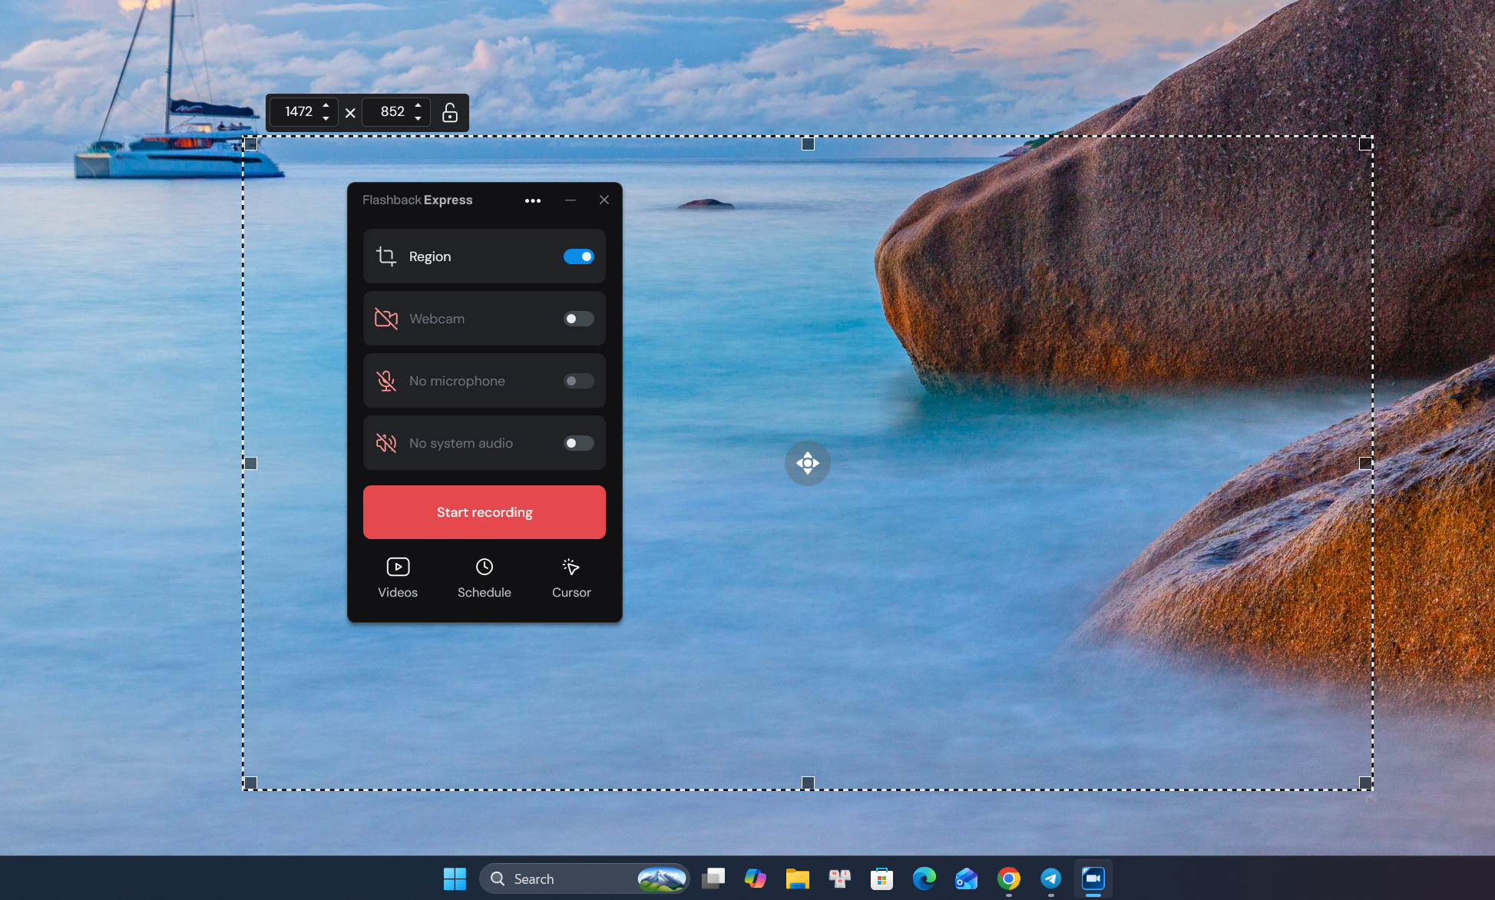Open the Schedule recording option
Viewport: 1495px width, 900px height.
(x=485, y=577)
